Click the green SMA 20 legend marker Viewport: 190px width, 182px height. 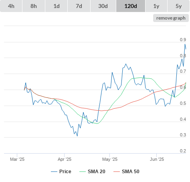tap(83, 172)
